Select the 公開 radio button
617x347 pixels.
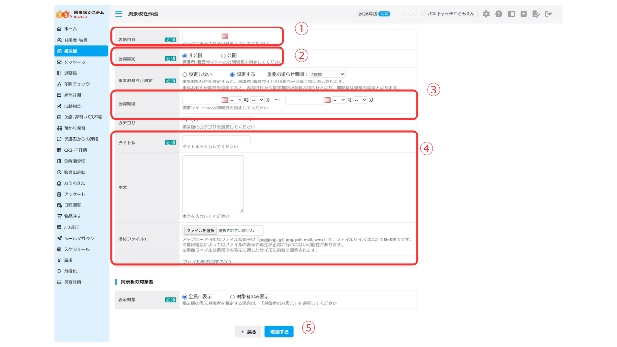[223, 56]
